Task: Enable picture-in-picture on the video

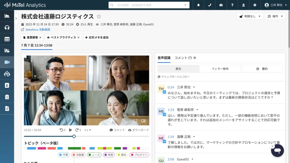Action: tap(143, 121)
